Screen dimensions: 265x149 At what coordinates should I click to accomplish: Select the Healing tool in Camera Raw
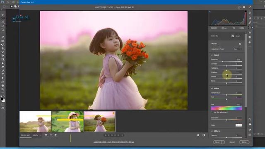click(x=250, y=23)
